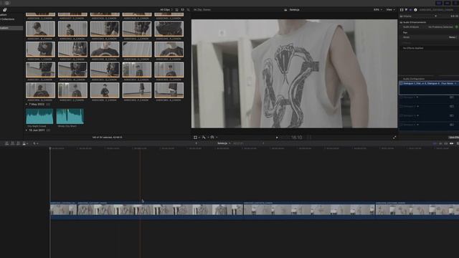Open the audio inspector tab icon
This screenshot has width=459, height=258.
pyautogui.click(x=410, y=9)
